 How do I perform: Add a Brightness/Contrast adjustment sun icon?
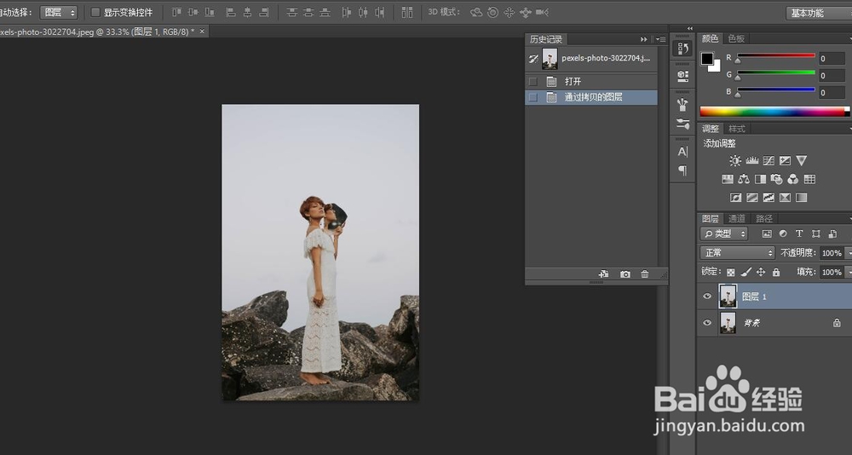click(x=735, y=160)
